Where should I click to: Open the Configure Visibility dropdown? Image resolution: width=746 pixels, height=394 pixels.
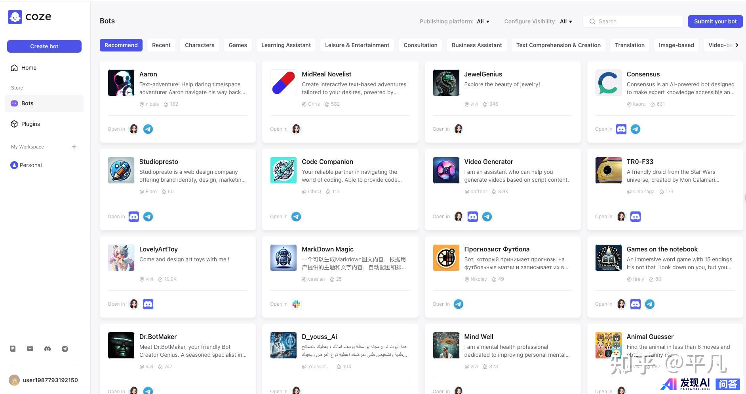coord(566,21)
